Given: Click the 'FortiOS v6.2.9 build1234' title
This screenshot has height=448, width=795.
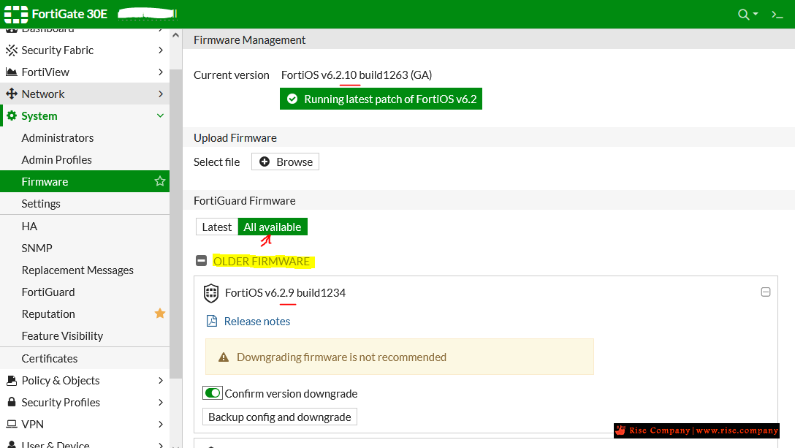Looking at the screenshot, I should pos(286,293).
